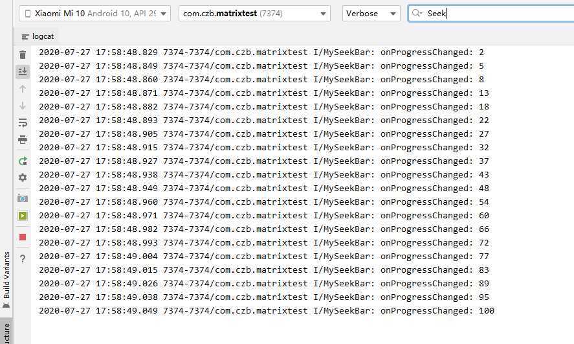Open the Build Variants side panel
The image size is (574, 344).
click(x=6, y=279)
